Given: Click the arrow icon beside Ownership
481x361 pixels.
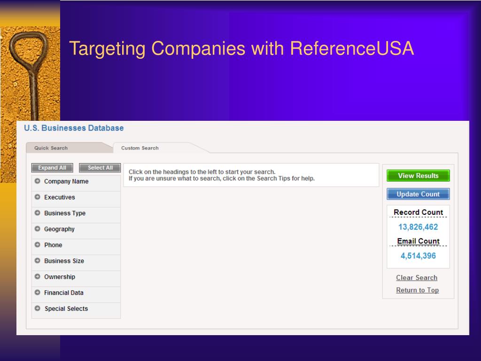Looking at the screenshot, I should coord(38,276).
